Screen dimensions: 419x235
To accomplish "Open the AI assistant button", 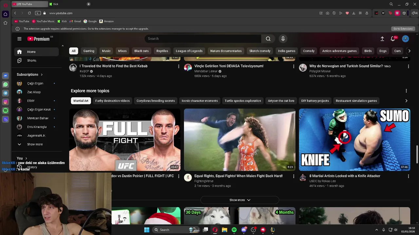I will coord(414,13).
